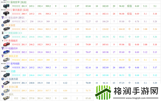This screenshot has width=161, height=101.
Task: Click the 019 暗耀武神 blue car thumbnail
Action: click(x=6, y=52)
